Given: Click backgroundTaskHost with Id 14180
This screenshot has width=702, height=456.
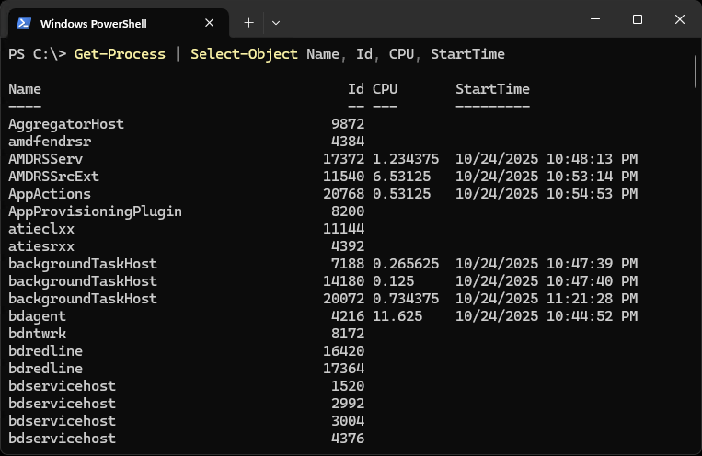Looking at the screenshot, I should point(83,281).
